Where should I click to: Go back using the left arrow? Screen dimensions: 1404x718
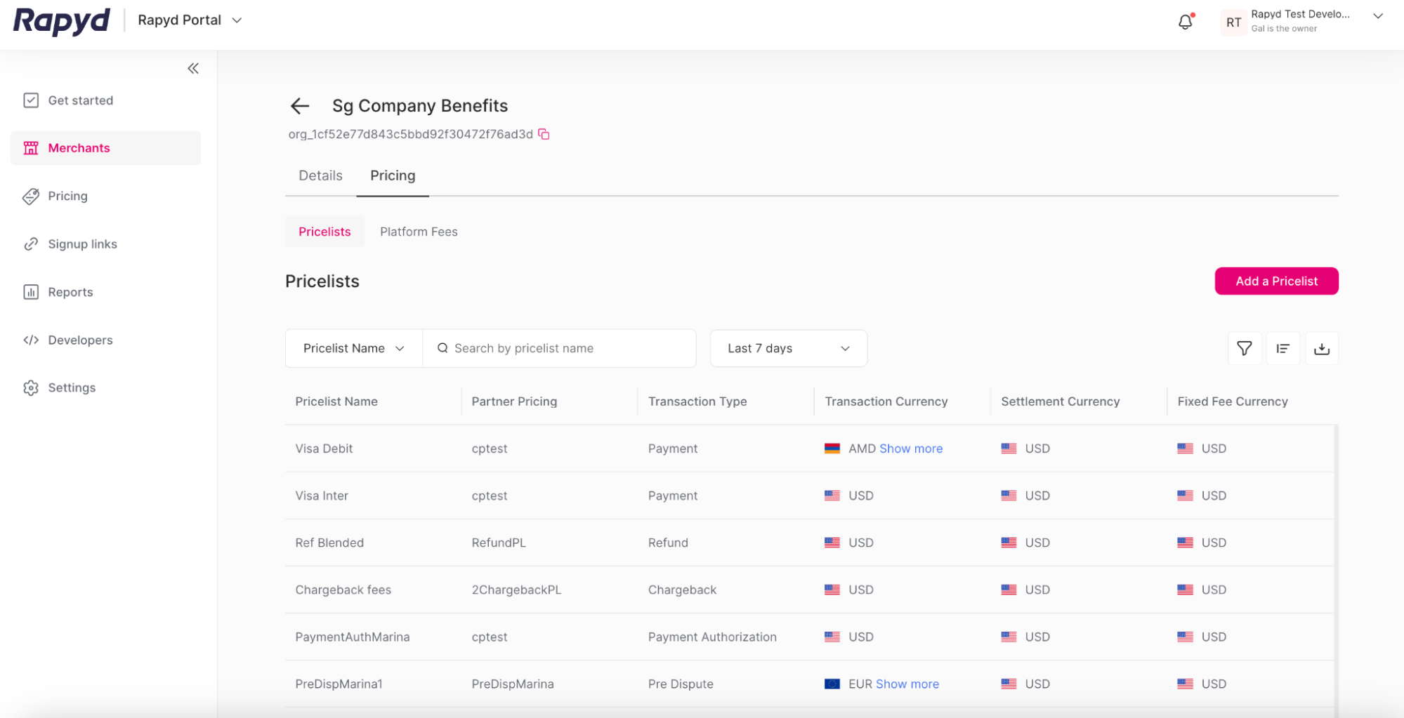coord(300,106)
